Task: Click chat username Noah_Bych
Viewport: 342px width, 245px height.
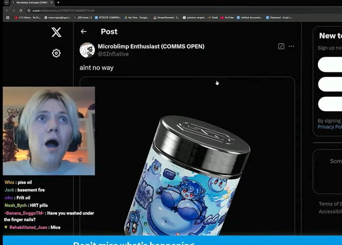Action: (16, 205)
